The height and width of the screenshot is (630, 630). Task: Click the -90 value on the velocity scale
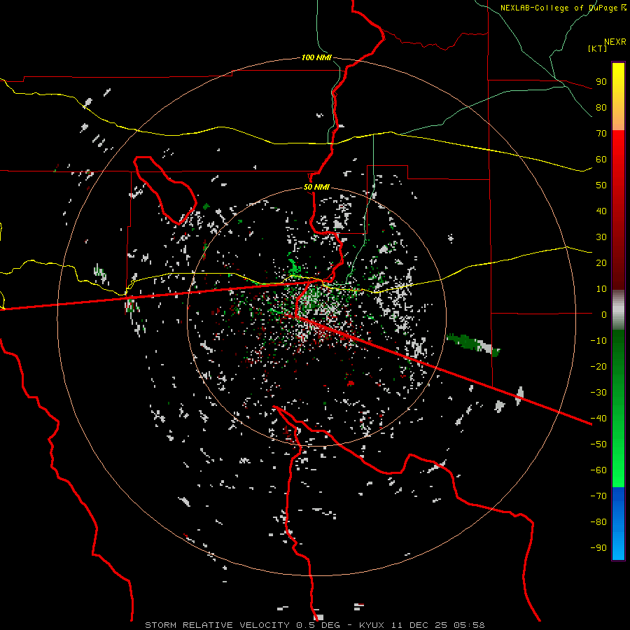pos(598,547)
